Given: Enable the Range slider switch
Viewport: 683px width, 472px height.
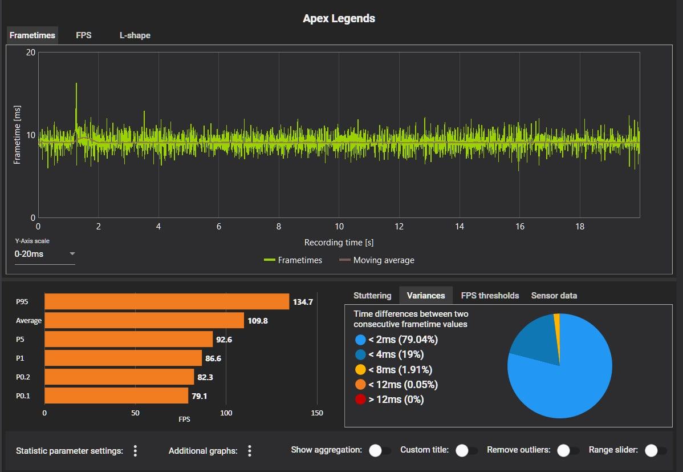Looking at the screenshot, I should (x=656, y=450).
